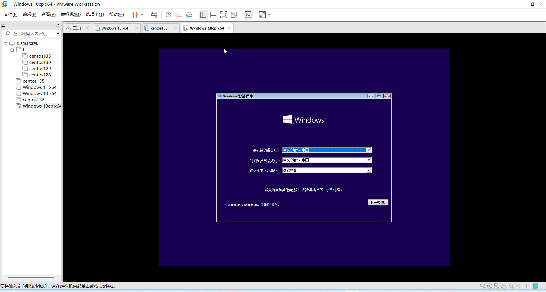Revert the VM to its snapshot
The image size is (546, 292).
click(179, 14)
